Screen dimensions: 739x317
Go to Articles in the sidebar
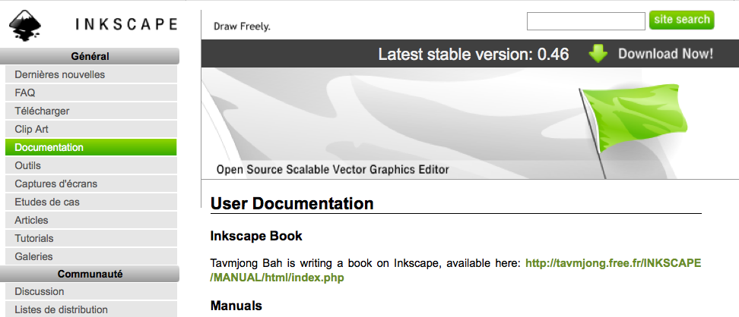[x=91, y=220]
